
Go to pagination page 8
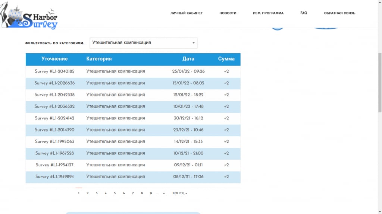[x=142, y=193]
